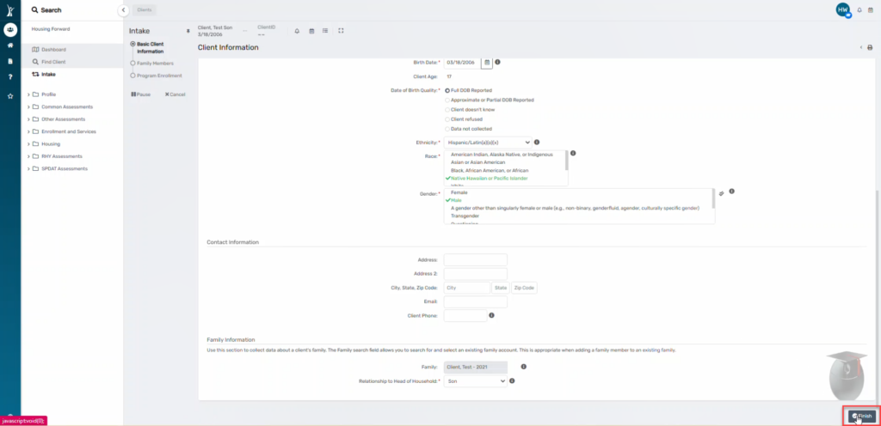Open the favorites star icon
This screenshot has width=881, height=426.
coord(10,96)
